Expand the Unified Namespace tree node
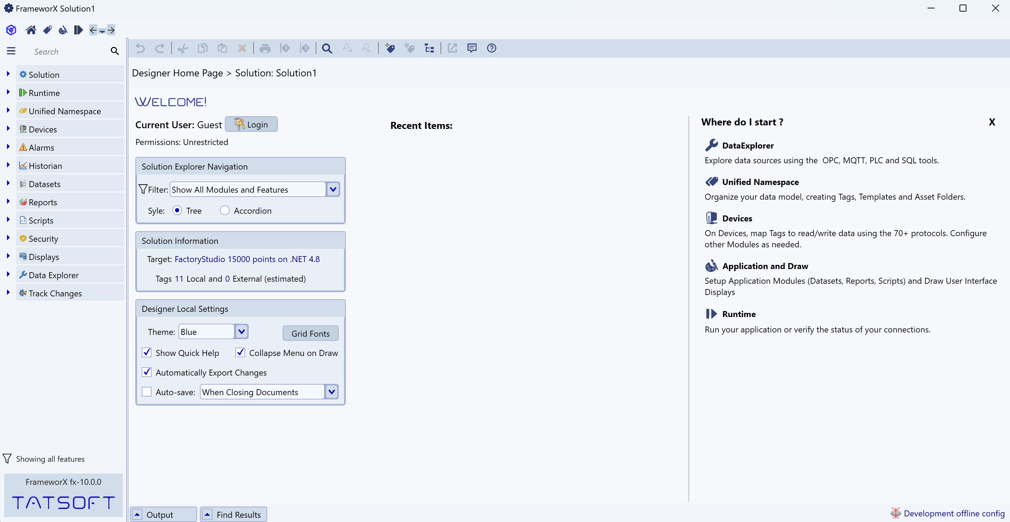Viewport: 1010px width, 522px height. click(x=8, y=110)
